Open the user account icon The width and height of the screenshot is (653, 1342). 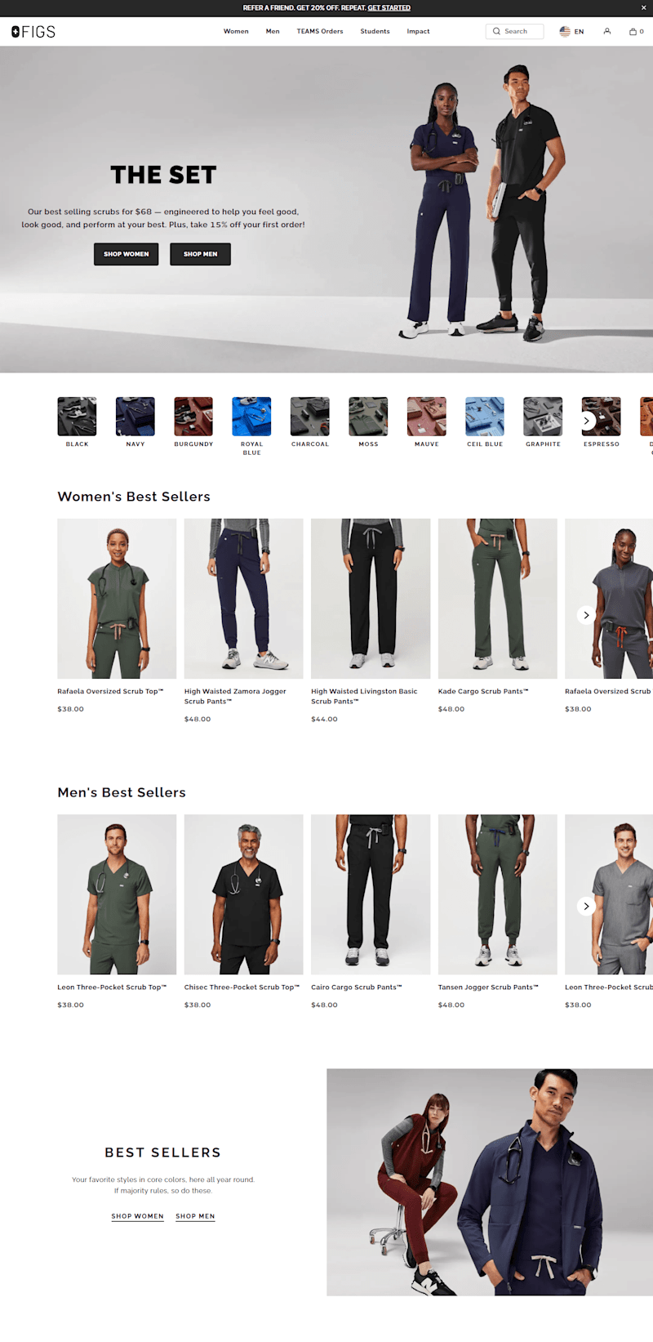point(607,31)
